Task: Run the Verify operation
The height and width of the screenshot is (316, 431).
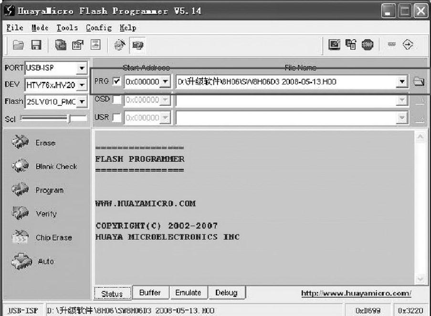Action: [x=34, y=214]
